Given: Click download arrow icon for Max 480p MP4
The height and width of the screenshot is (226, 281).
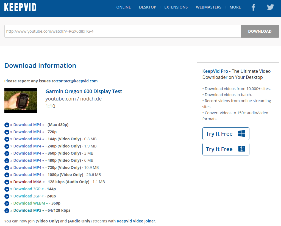Looking at the screenshot, I should (x=7, y=125).
